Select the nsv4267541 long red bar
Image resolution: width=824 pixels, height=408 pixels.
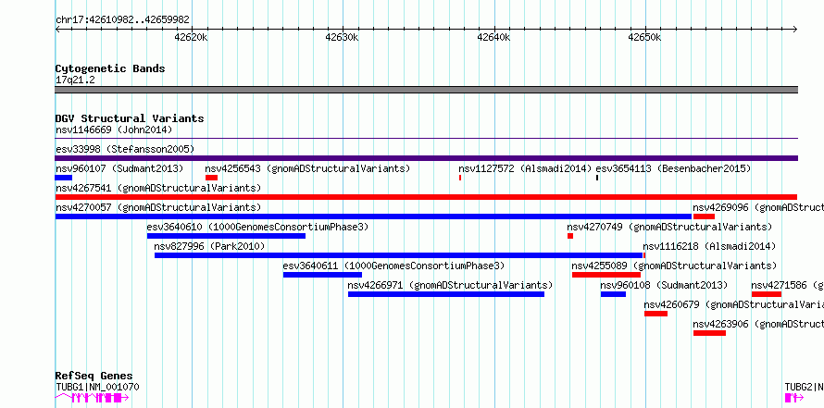point(426,197)
